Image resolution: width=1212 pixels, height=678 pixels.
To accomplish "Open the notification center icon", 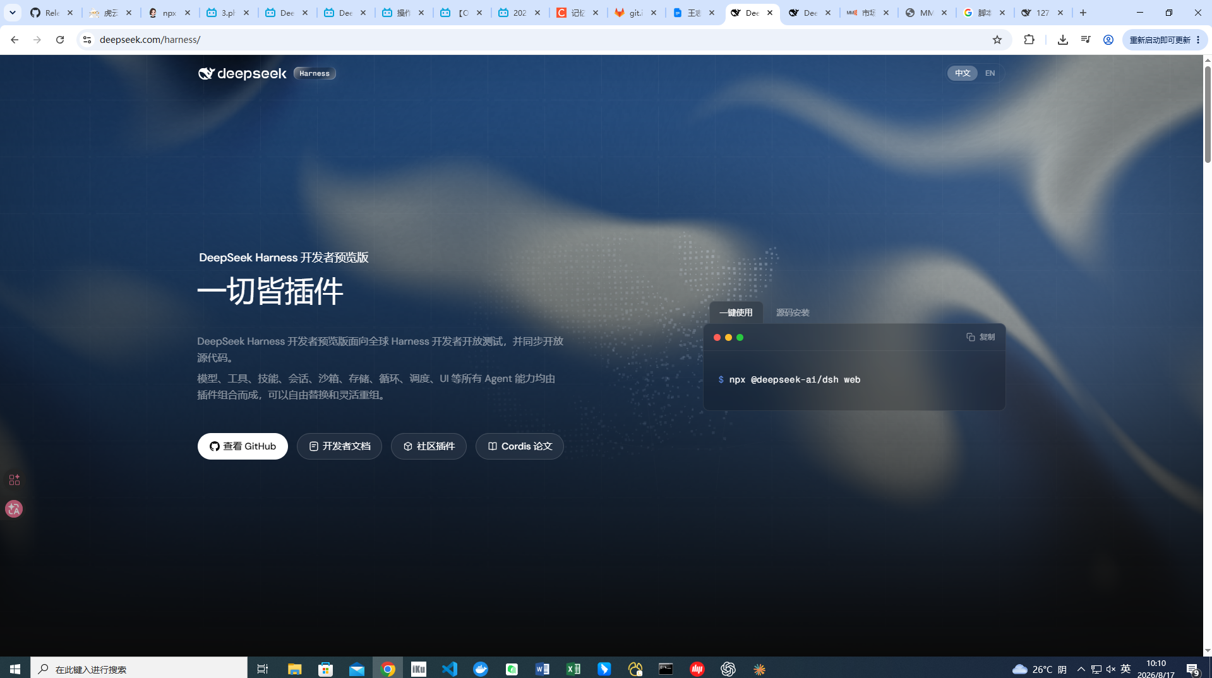I will click(1192, 669).
